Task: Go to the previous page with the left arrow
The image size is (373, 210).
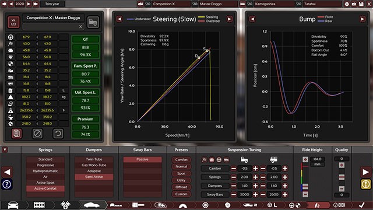Action: [7, 172]
